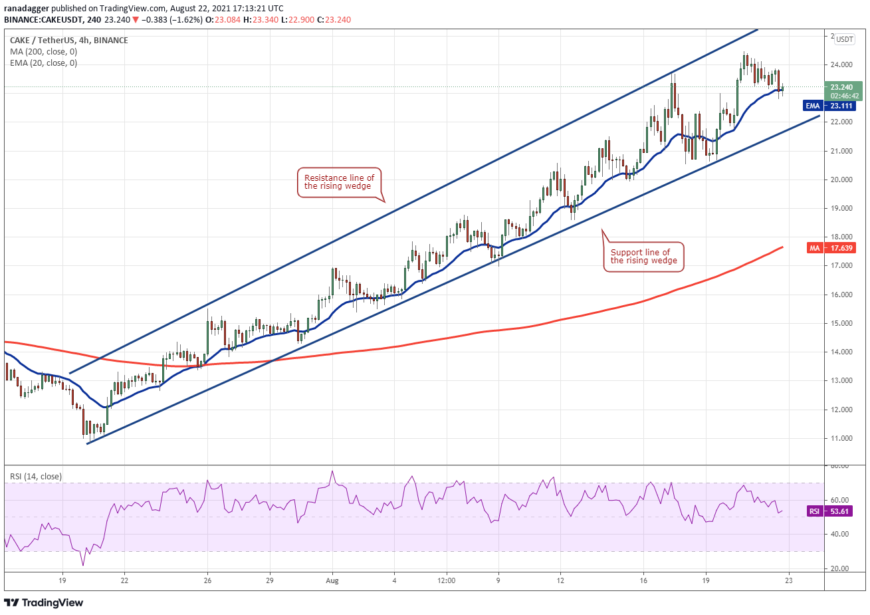This screenshot has height=615, width=870.
Task: Click the Aug label on time axis
Action: [x=332, y=580]
